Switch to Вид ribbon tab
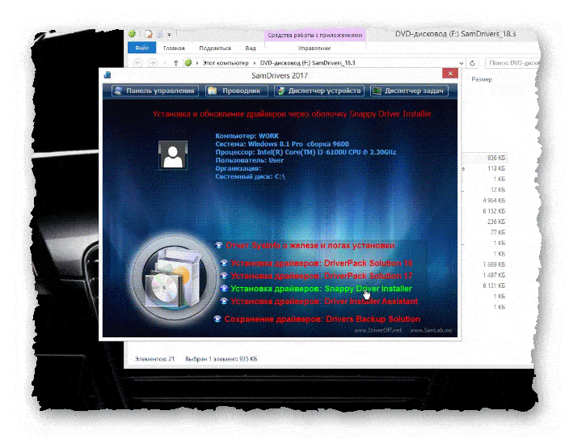 [x=251, y=48]
